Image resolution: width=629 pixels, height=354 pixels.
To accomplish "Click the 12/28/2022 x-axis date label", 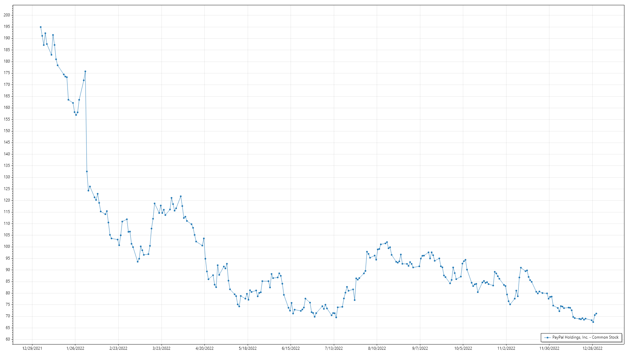I will click(x=592, y=348).
